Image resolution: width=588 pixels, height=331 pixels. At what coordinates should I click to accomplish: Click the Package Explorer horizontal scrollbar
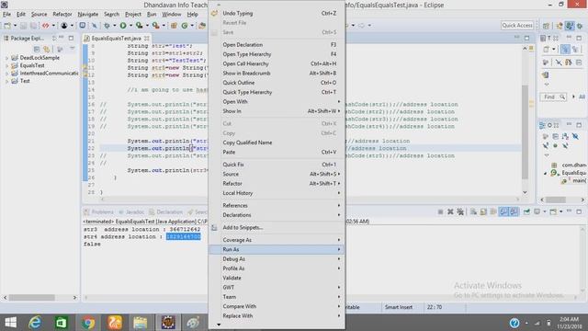[32, 298]
